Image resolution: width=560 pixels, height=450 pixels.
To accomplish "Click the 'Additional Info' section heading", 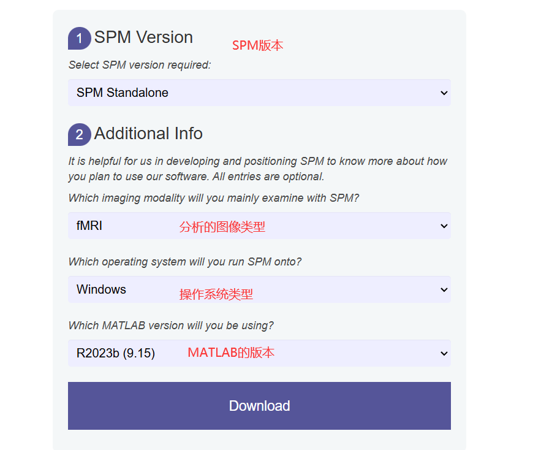I will tap(148, 134).
